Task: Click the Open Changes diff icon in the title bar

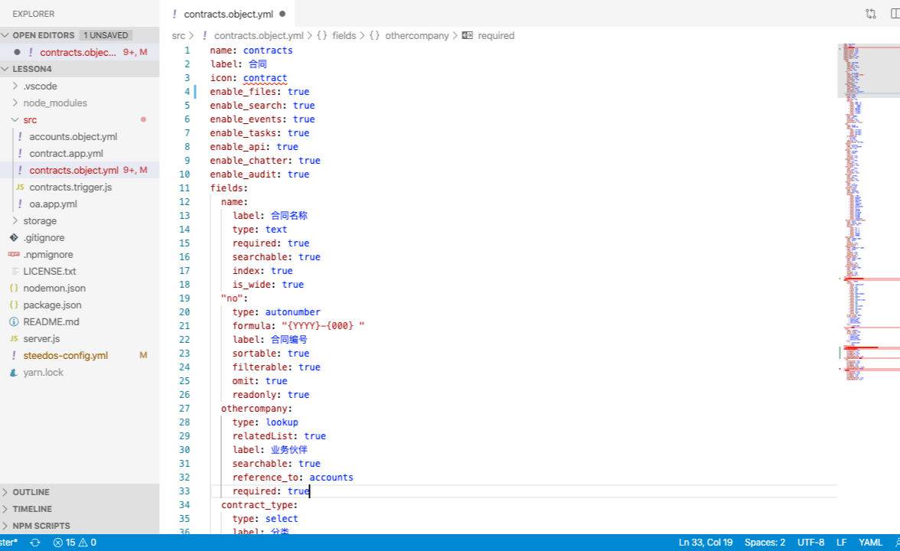Action: click(870, 13)
